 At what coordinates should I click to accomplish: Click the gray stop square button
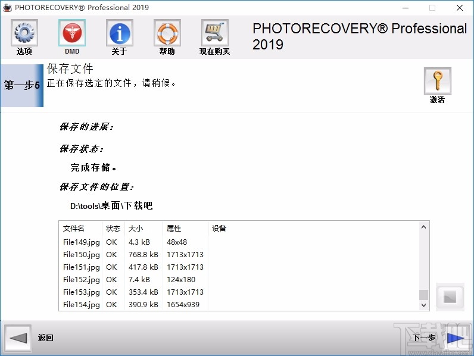pos(450,297)
